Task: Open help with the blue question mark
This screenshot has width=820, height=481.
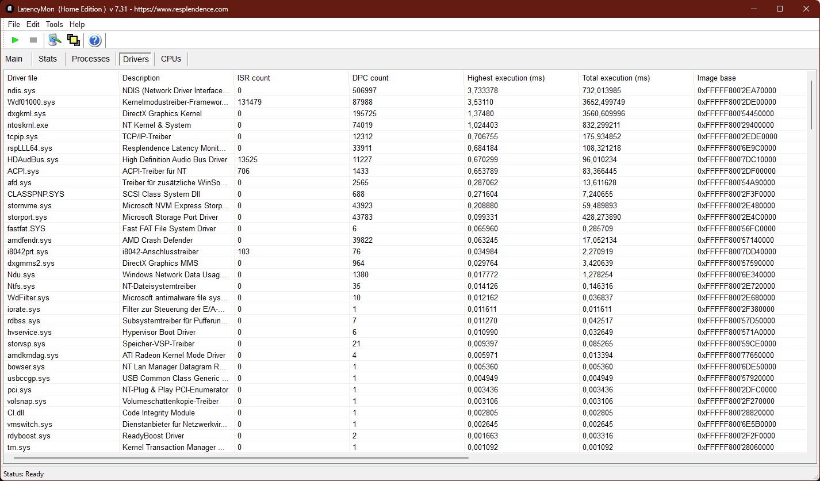Action: coord(95,40)
